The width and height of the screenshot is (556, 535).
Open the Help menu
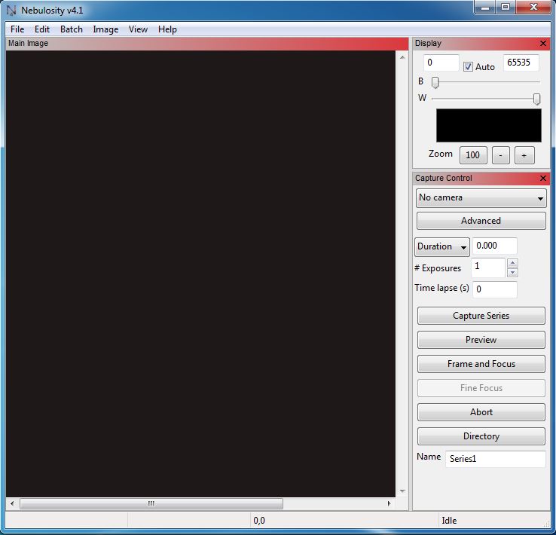pyautogui.click(x=167, y=29)
